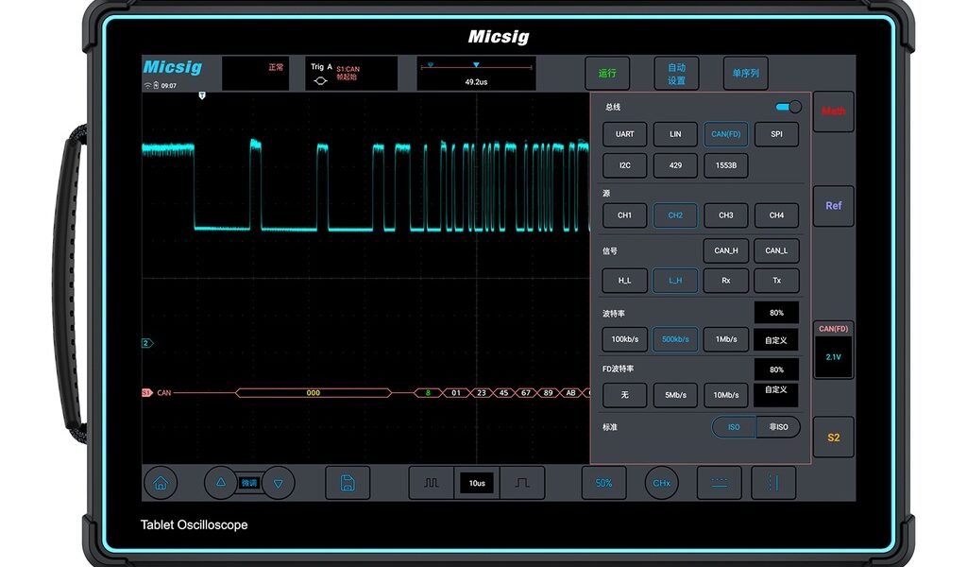
Task: Tap the trigger position marker above waveform
Action: pyautogui.click(x=202, y=95)
